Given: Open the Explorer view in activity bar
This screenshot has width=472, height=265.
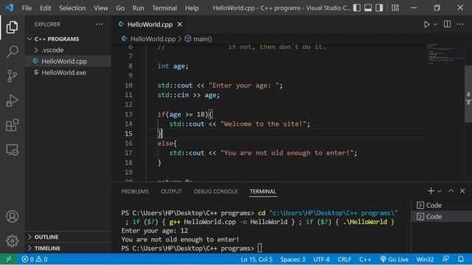Looking at the screenshot, I should click(12, 27).
